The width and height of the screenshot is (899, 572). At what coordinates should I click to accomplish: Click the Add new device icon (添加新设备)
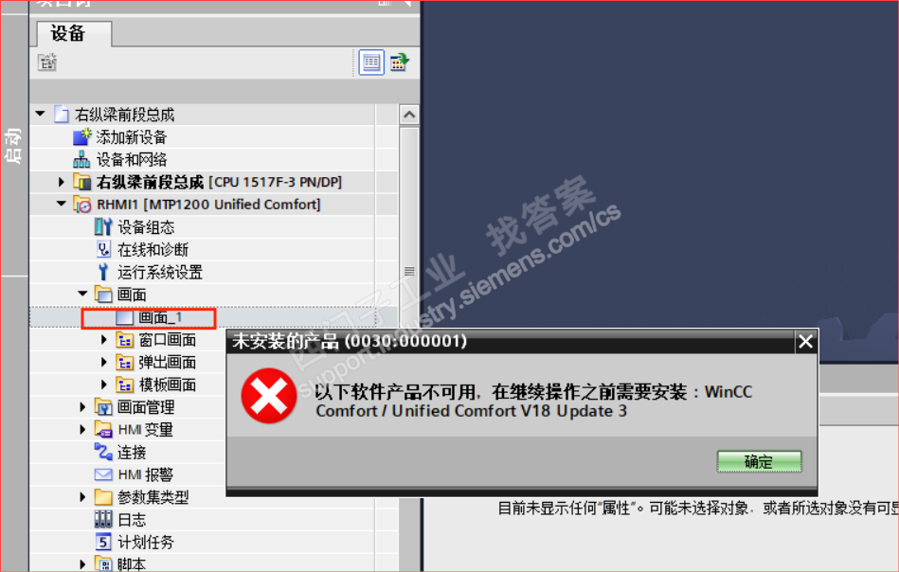tap(82, 137)
